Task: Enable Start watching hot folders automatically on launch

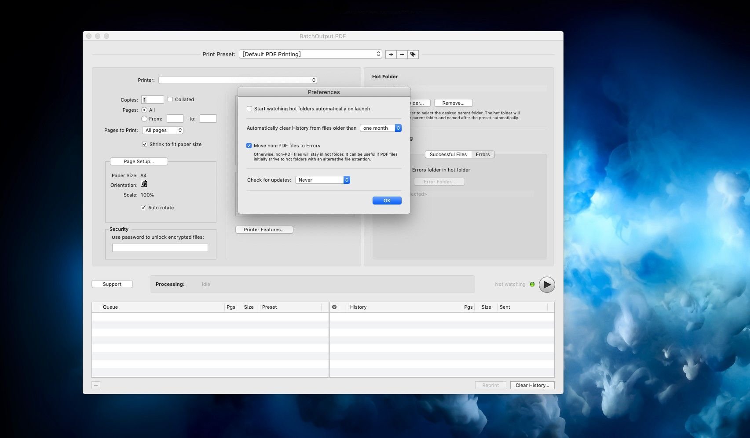Action: click(249, 109)
